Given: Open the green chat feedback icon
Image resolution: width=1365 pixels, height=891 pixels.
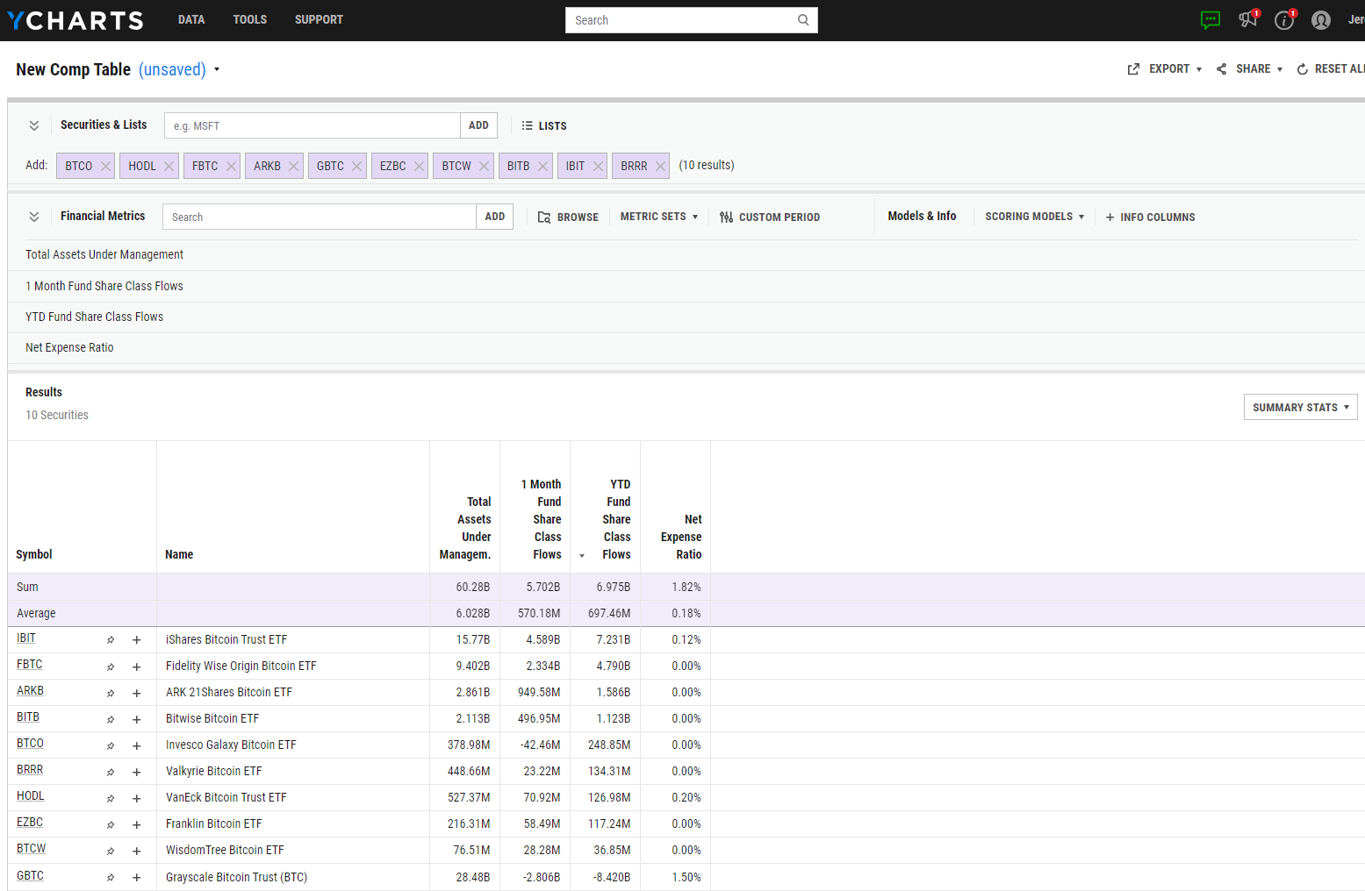Looking at the screenshot, I should 1211,19.
